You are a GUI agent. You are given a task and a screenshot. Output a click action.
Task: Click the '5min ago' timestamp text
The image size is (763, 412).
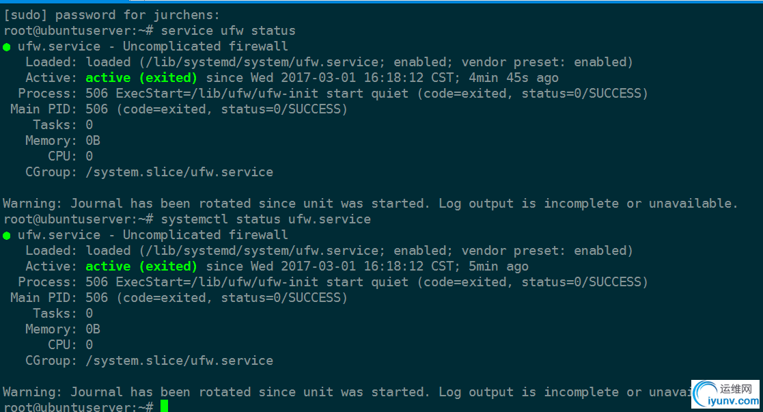point(498,266)
